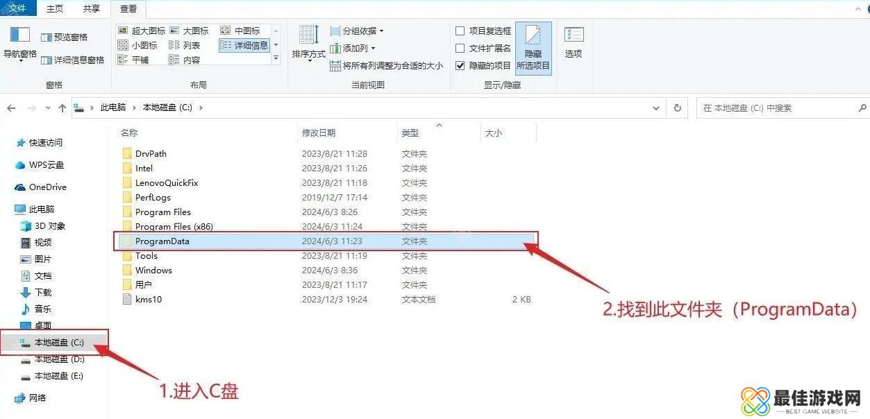
Task: Select extra large icons (超大图标) view
Action: pyautogui.click(x=142, y=31)
